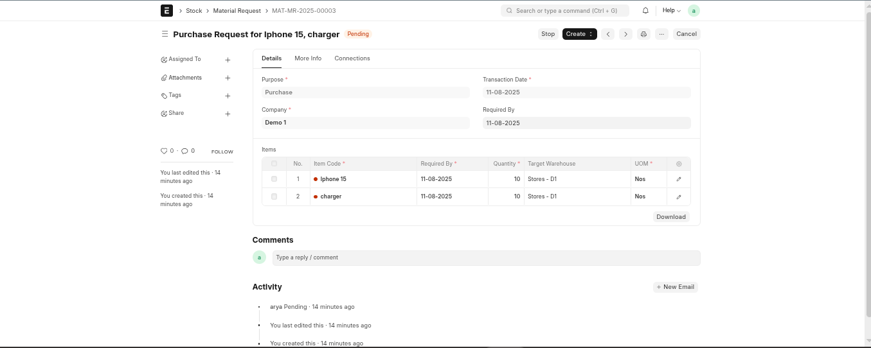The image size is (871, 348).
Task: Expand the Create dropdown button
Action: [x=579, y=34]
